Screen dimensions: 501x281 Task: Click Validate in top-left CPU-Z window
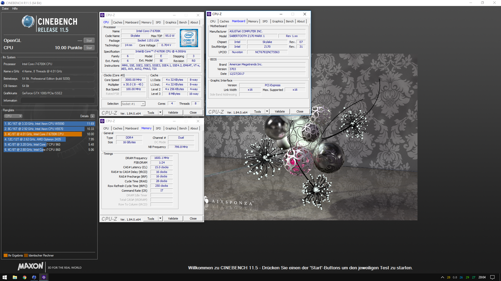[173, 113]
